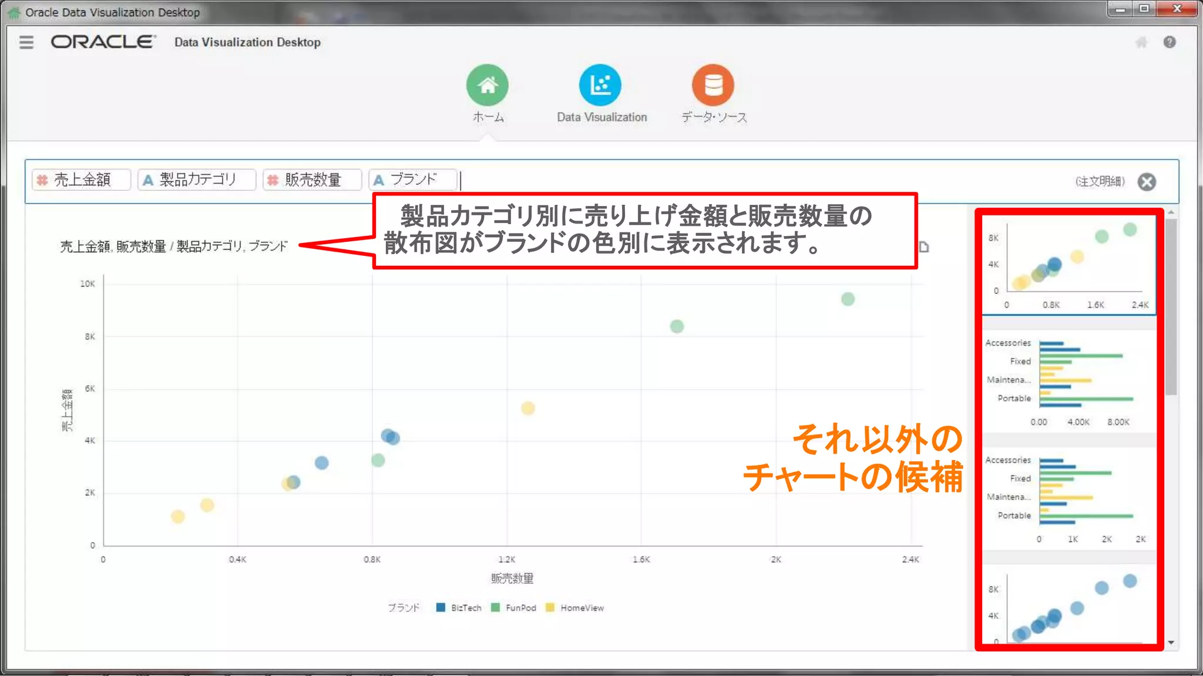Viewport: 1203px width, 676px height.
Task: Click the HomeView yellow legend swatch
Action: [x=550, y=607]
